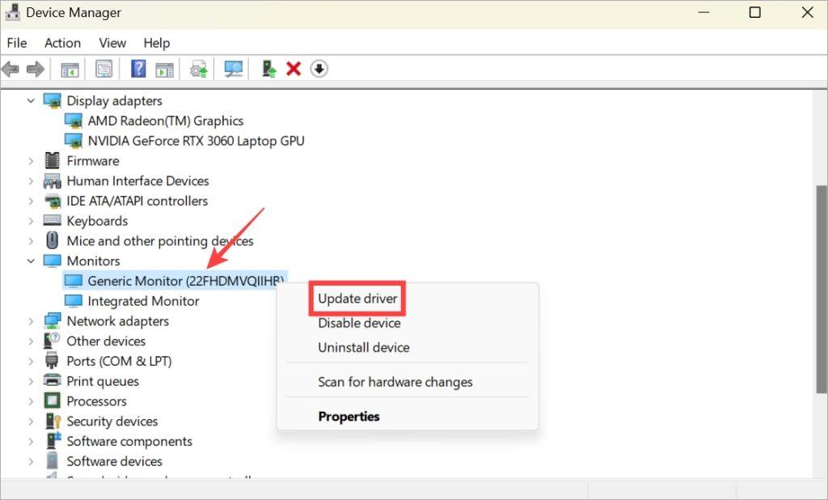Expand the Other devices category
This screenshot has width=828, height=500.
click(32, 341)
